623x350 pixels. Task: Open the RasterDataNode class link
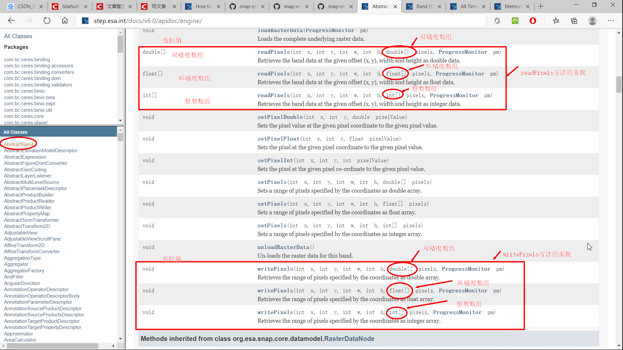[349, 339]
